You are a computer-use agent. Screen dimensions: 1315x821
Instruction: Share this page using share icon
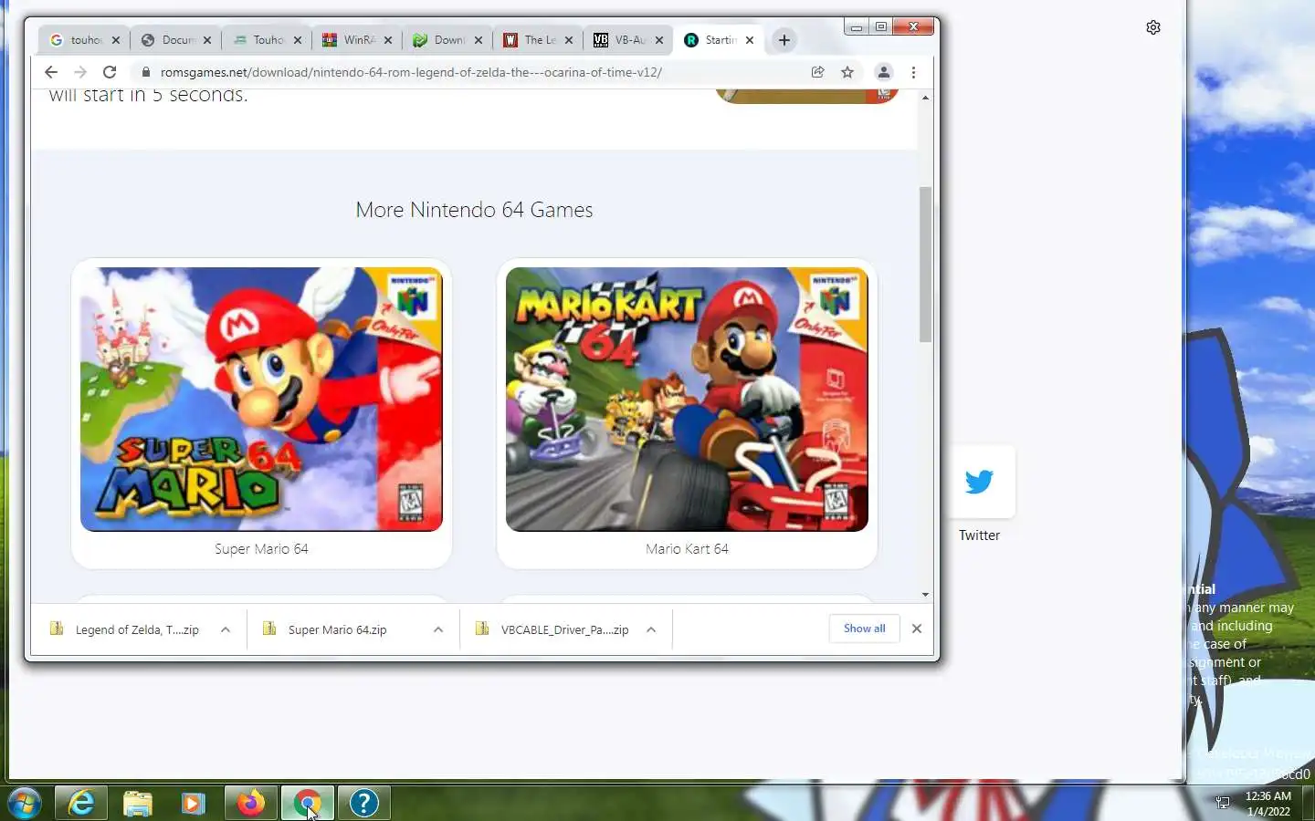(818, 72)
